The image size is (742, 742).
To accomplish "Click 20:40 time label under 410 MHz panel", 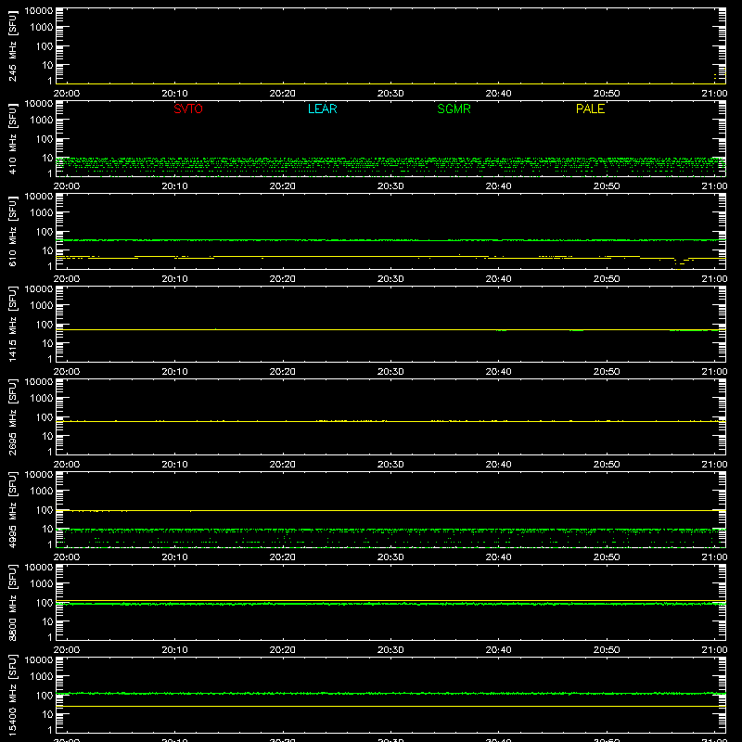I will click(498, 186).
